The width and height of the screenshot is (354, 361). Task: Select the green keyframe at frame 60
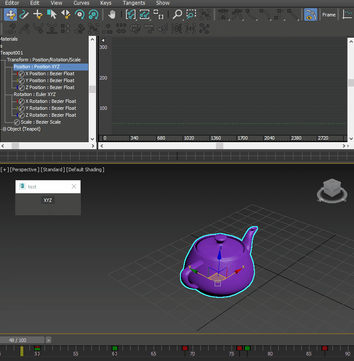(x=115, y=348)
